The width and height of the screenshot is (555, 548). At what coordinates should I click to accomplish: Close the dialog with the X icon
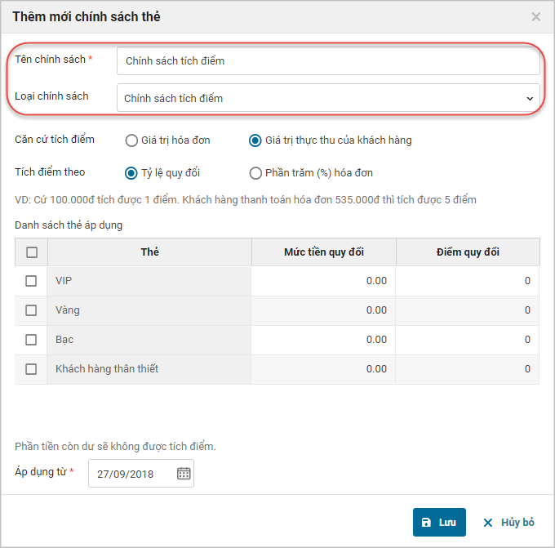535,16
